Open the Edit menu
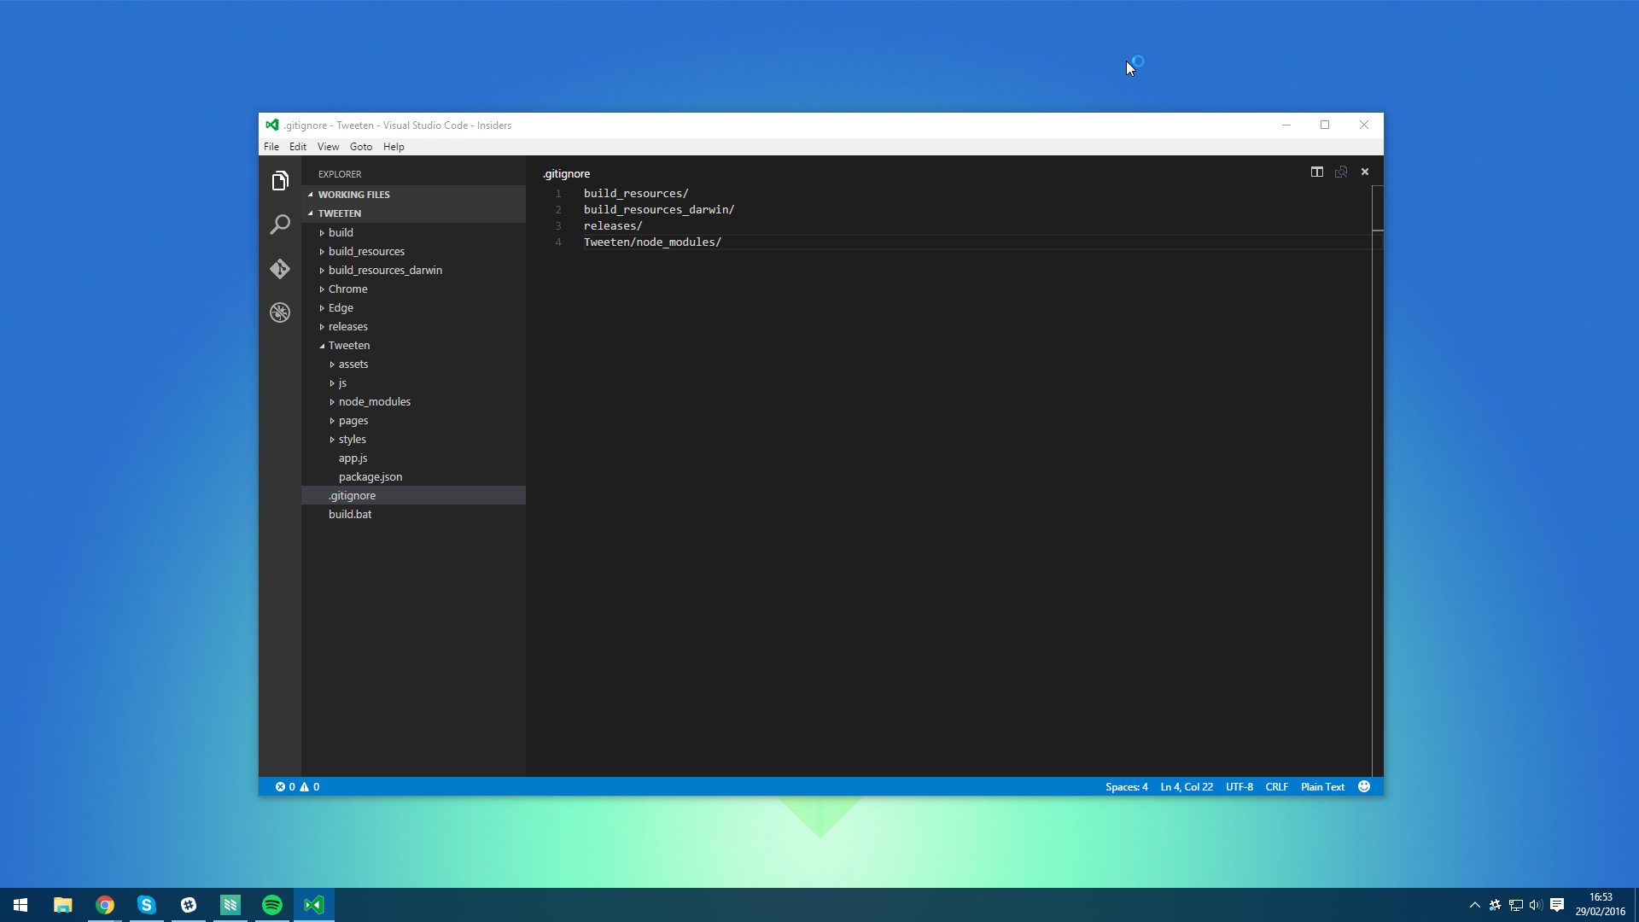 pyautogui.click(x=298, y=147)
